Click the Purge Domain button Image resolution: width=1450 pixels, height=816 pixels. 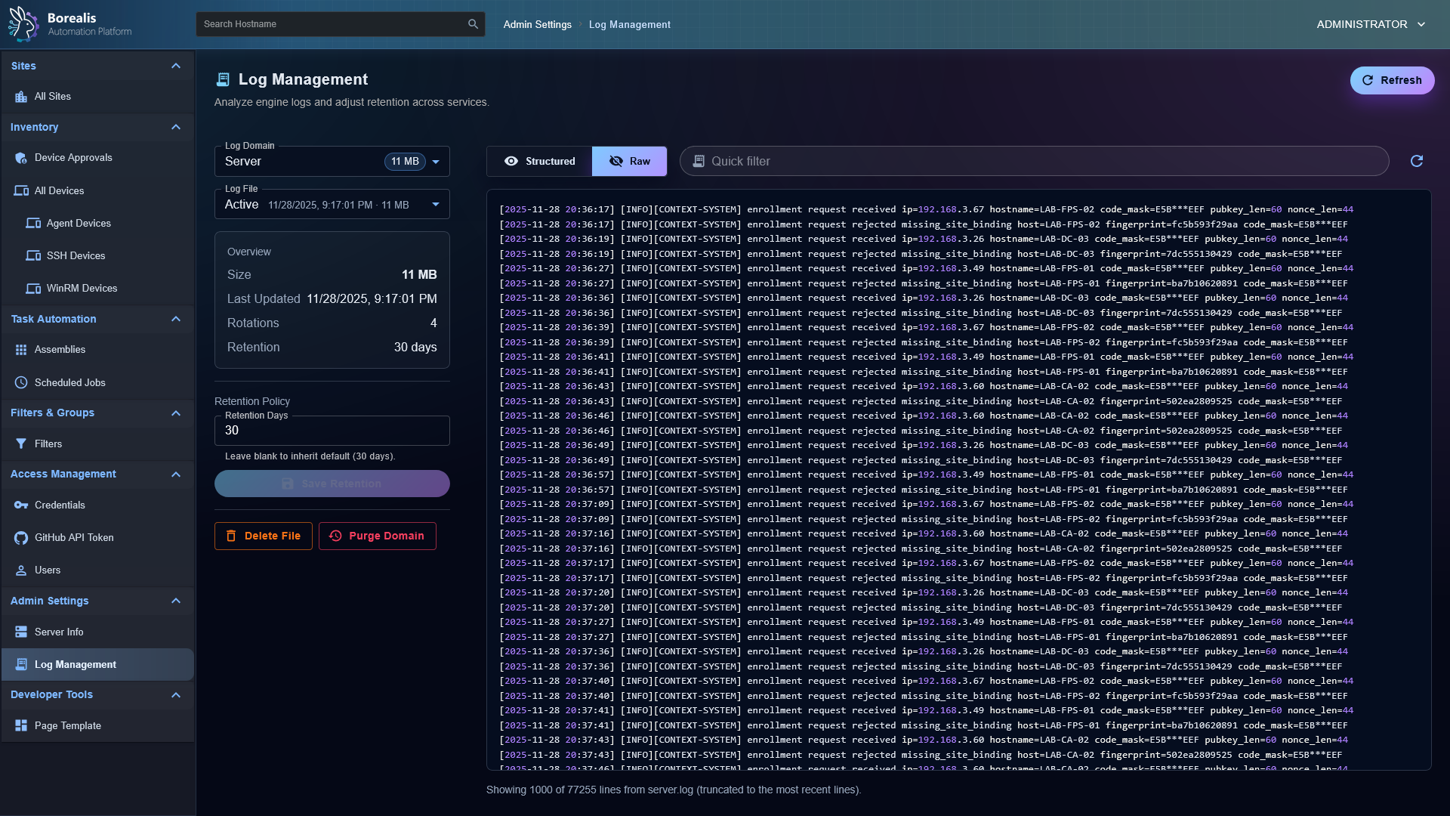point(377,536)
